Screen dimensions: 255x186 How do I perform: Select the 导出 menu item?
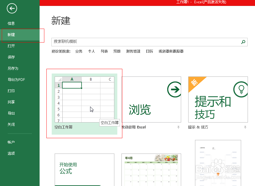(11, 113)
